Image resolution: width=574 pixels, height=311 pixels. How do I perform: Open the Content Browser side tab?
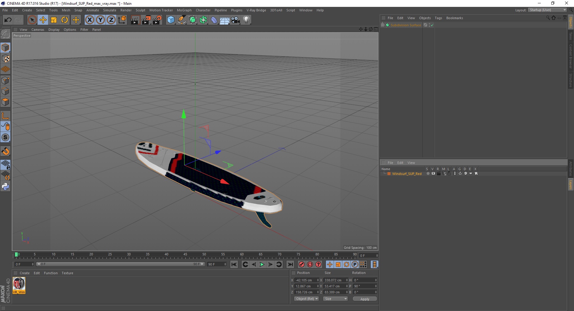(x=571, y=56)
